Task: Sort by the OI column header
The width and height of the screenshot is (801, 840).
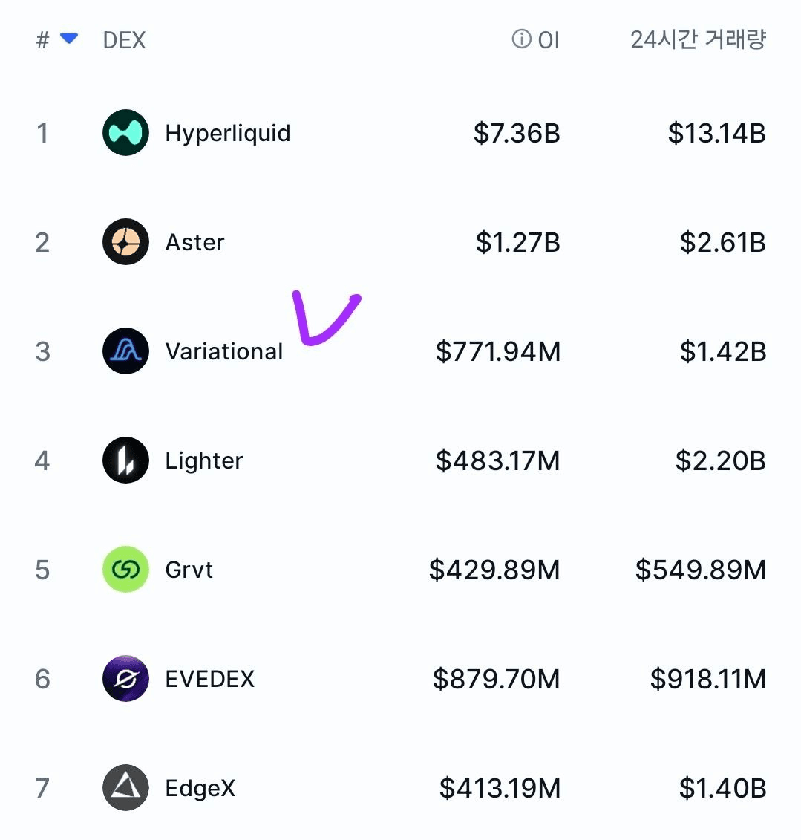Action: 549,40
